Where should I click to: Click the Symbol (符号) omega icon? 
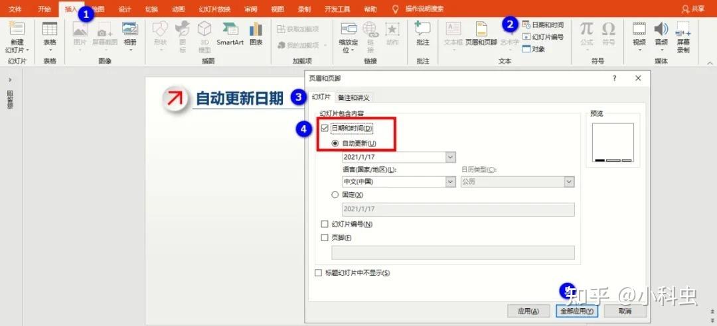pos(609,28)
